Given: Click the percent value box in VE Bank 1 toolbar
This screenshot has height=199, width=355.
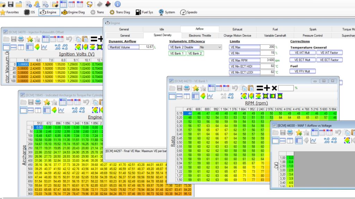Looking at the screenshot, I should click(x=286, y=88).
